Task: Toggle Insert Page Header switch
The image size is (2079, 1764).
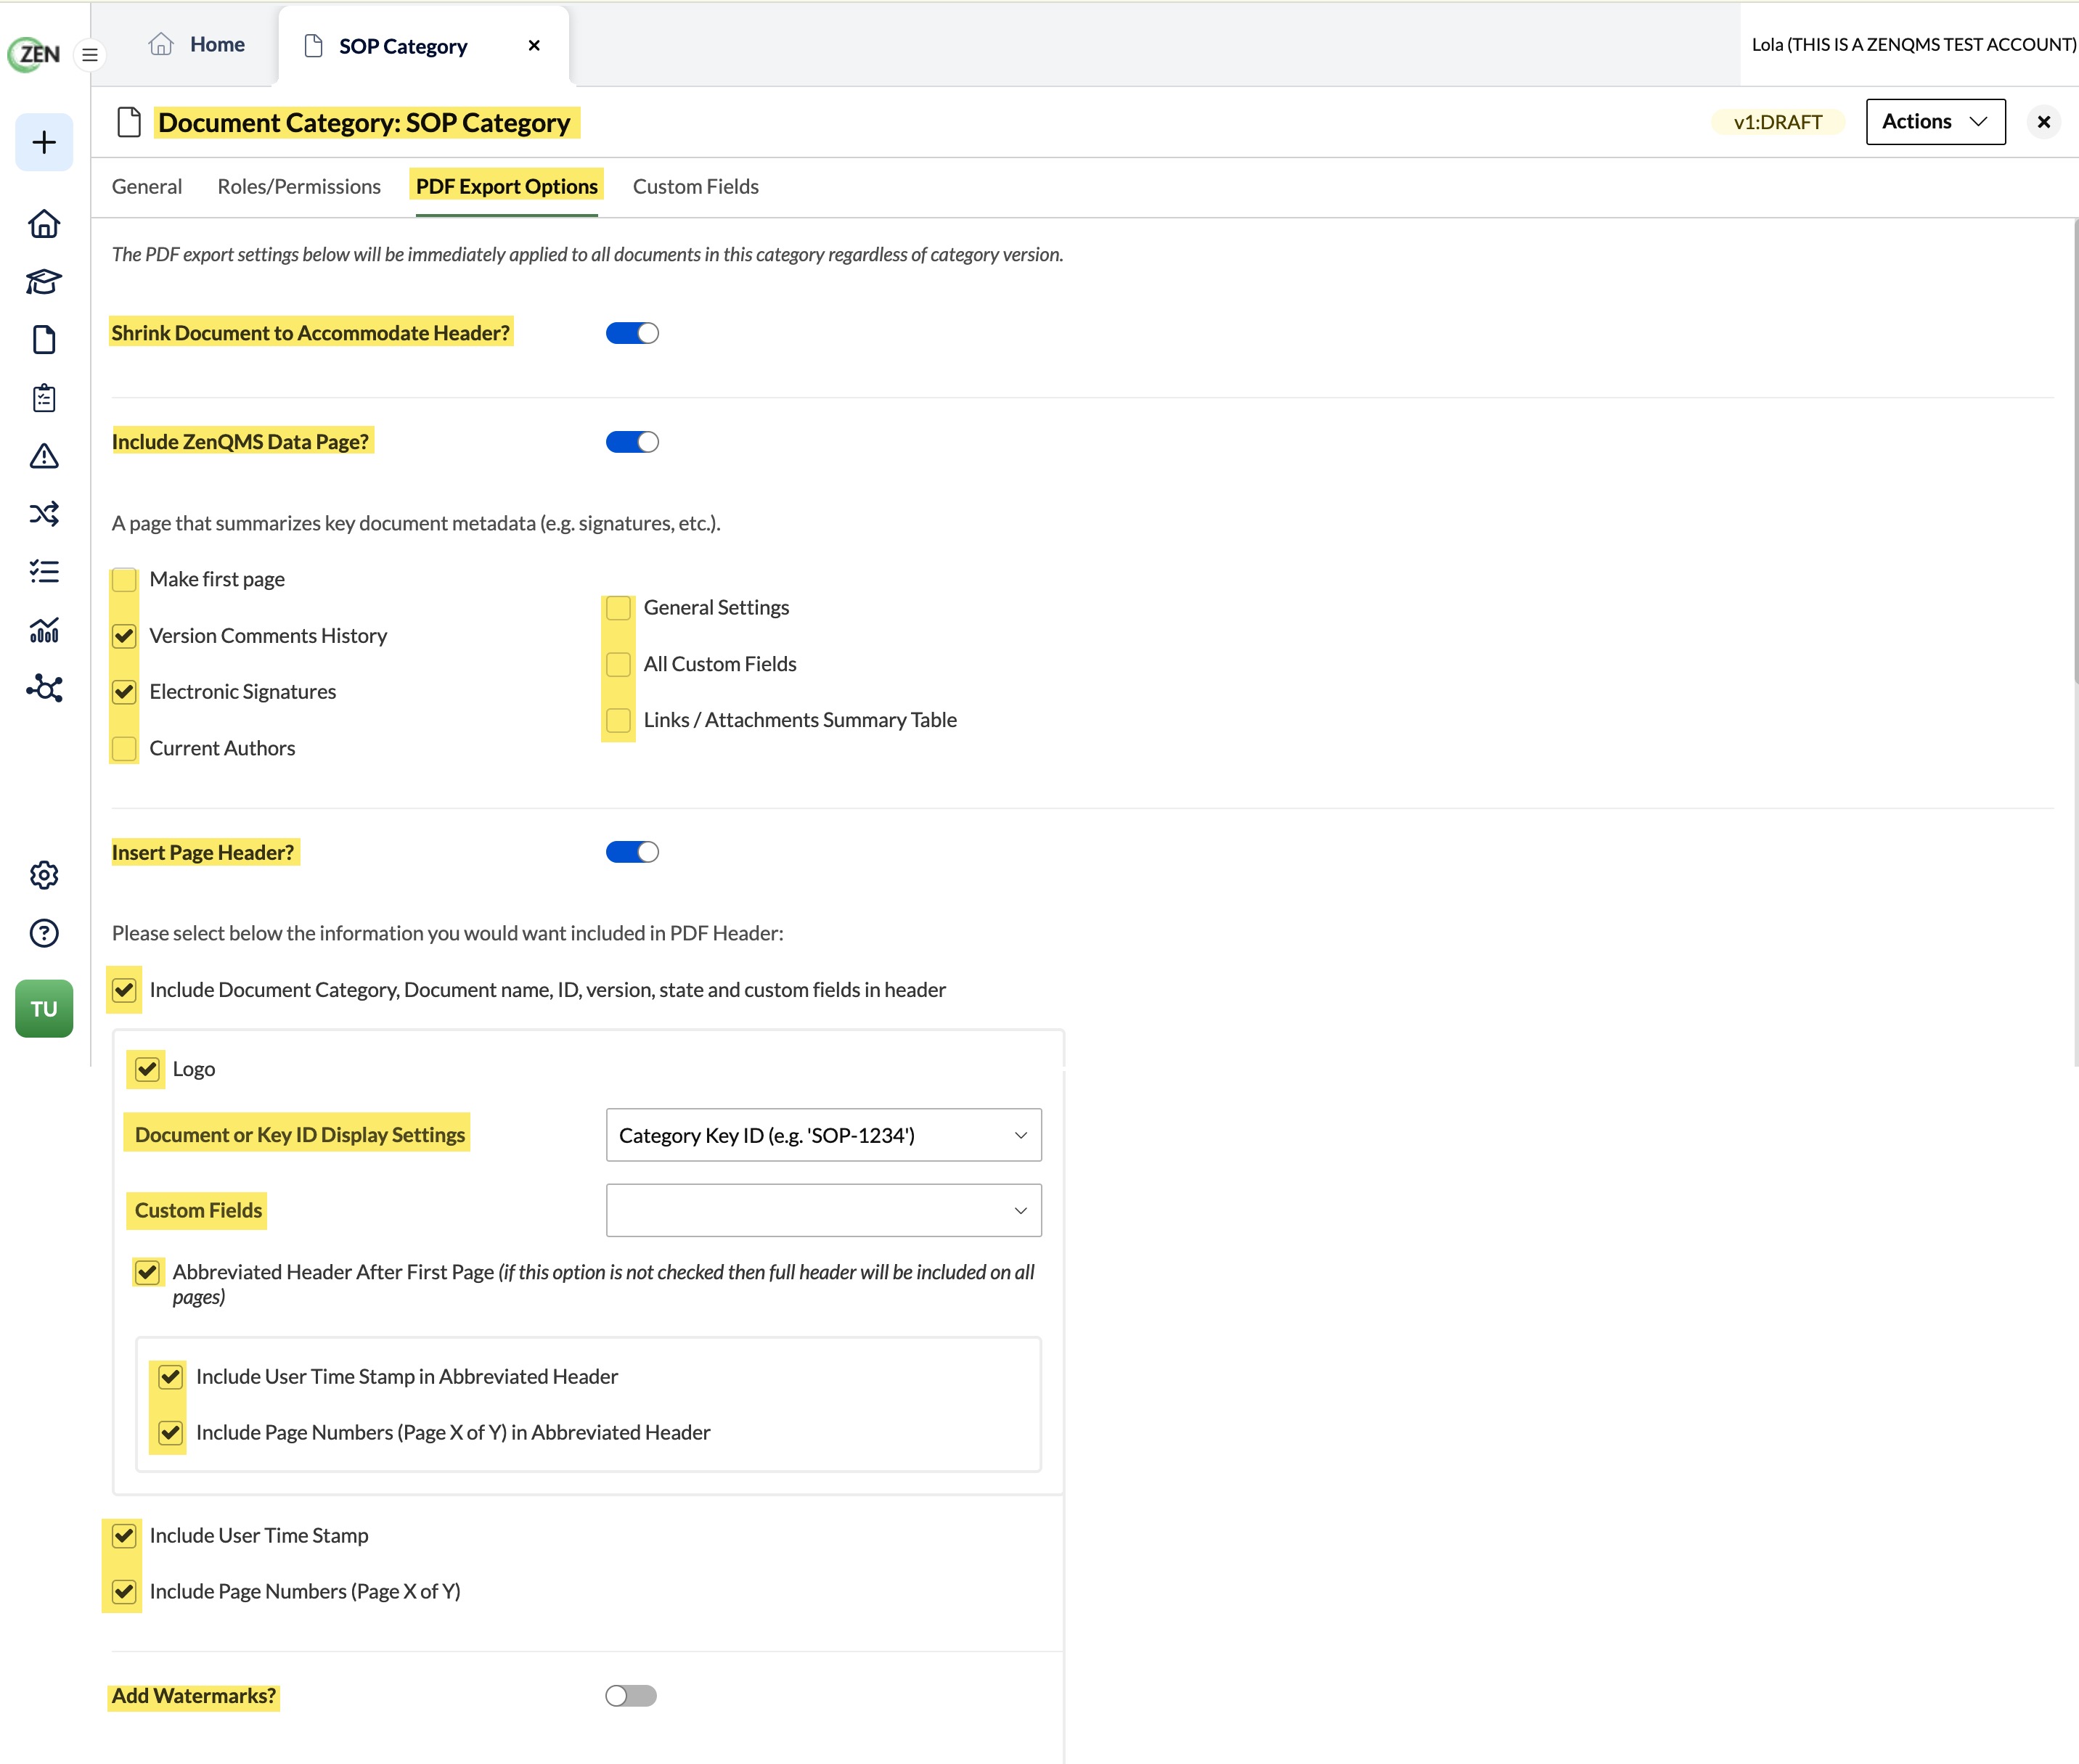Action: tap(632, 852)
